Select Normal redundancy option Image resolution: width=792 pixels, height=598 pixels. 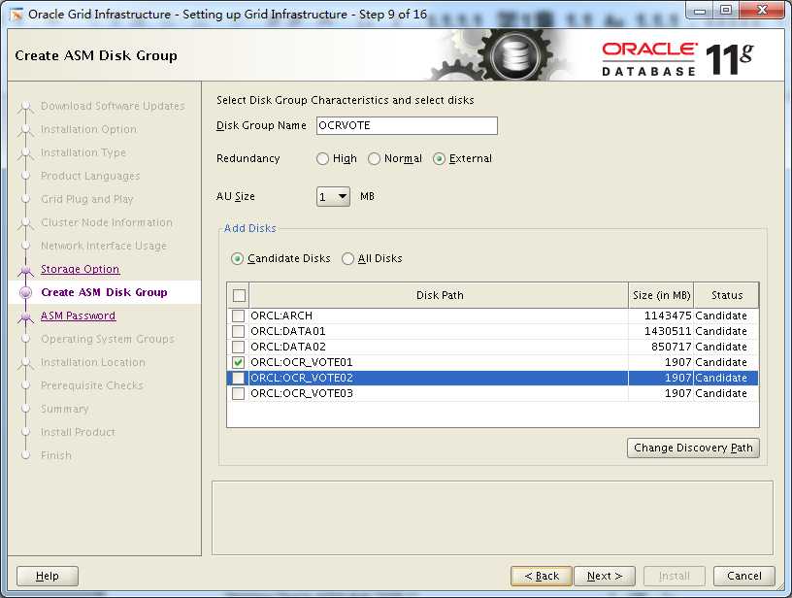(374, 159)
